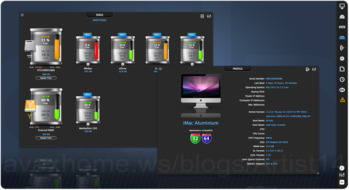
Task: Click the 64 bits compatibility badge
Action: (x=206, y=139)
